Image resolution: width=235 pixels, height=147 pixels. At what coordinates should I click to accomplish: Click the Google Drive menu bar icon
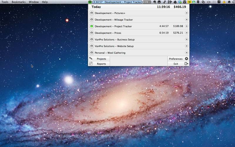pos(175,2)
